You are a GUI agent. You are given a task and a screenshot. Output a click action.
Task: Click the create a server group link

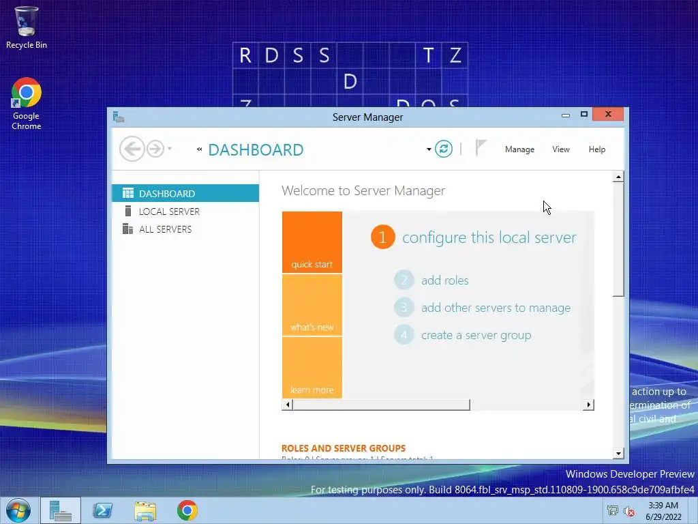pyautogui.click(x=476, y=335)
